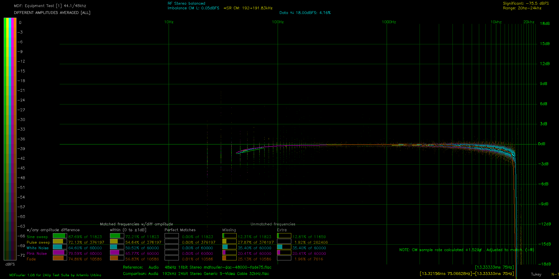Click the dBFS caption under color scale
Screen dimensions: 559x279
[10, 264]
